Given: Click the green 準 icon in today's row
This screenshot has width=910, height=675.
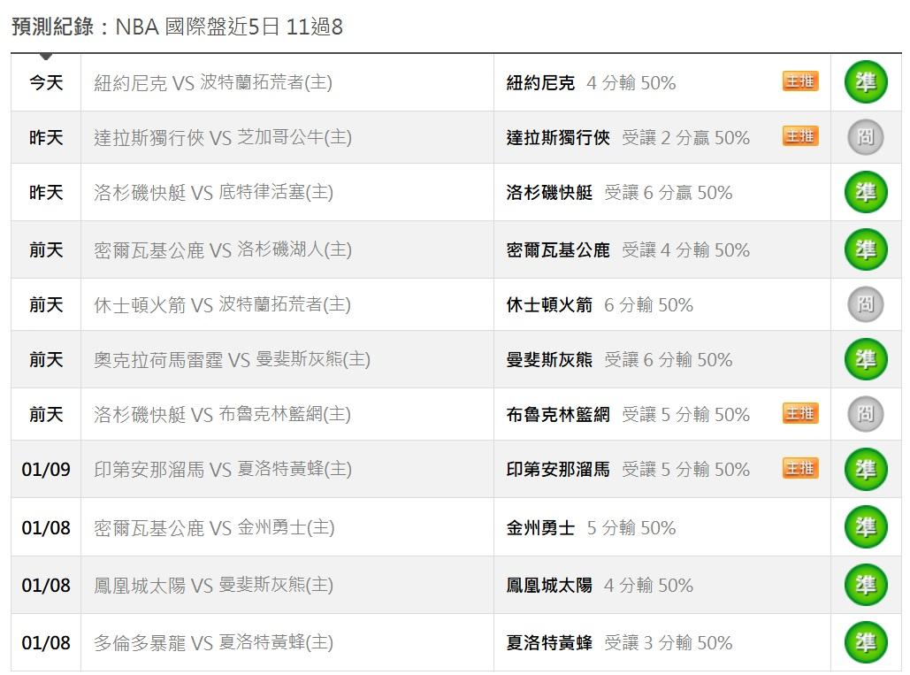Looking at the screenshot, I should (866, 82).
